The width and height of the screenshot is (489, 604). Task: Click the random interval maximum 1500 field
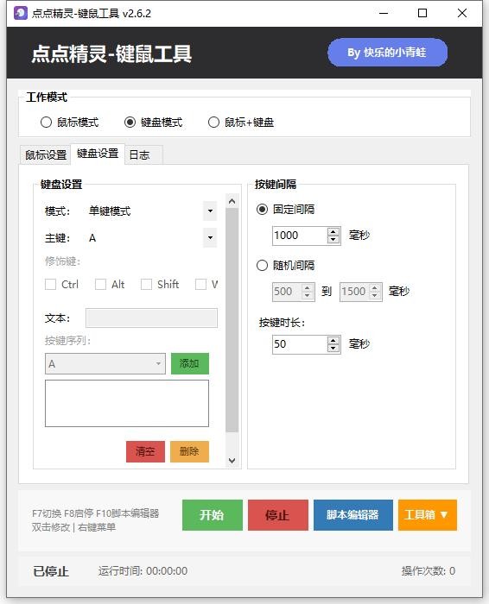(354, 292)
